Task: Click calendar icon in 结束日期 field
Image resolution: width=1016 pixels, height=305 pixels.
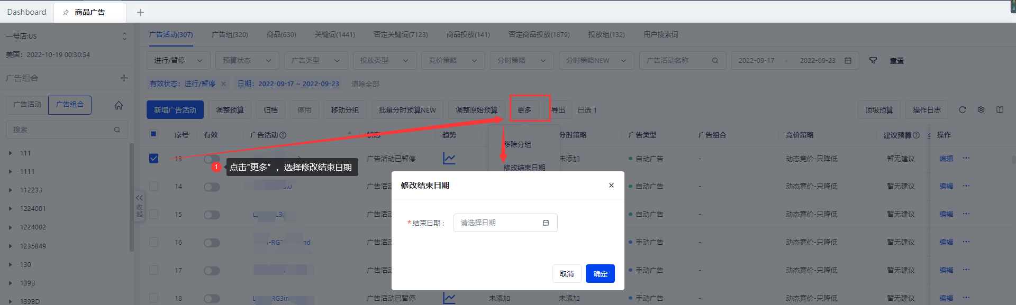Action: tap(546, 223)
